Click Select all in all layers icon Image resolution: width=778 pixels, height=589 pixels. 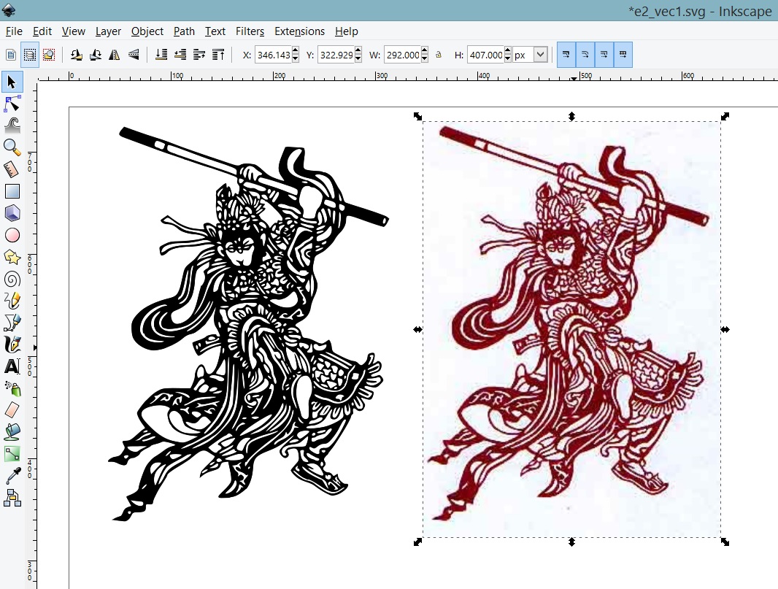coord(30,55)
